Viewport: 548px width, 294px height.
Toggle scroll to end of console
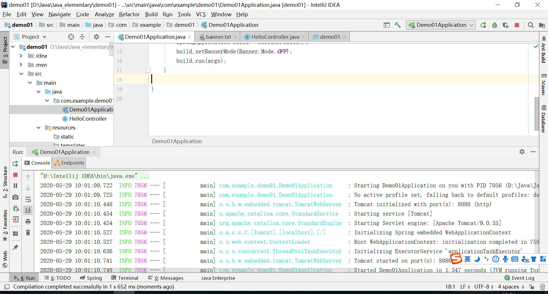[x=28, y=210]
